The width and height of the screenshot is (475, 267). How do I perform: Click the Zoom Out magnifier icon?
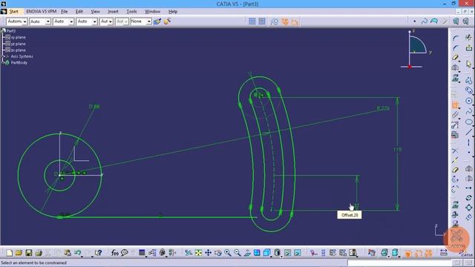[237, 253]
